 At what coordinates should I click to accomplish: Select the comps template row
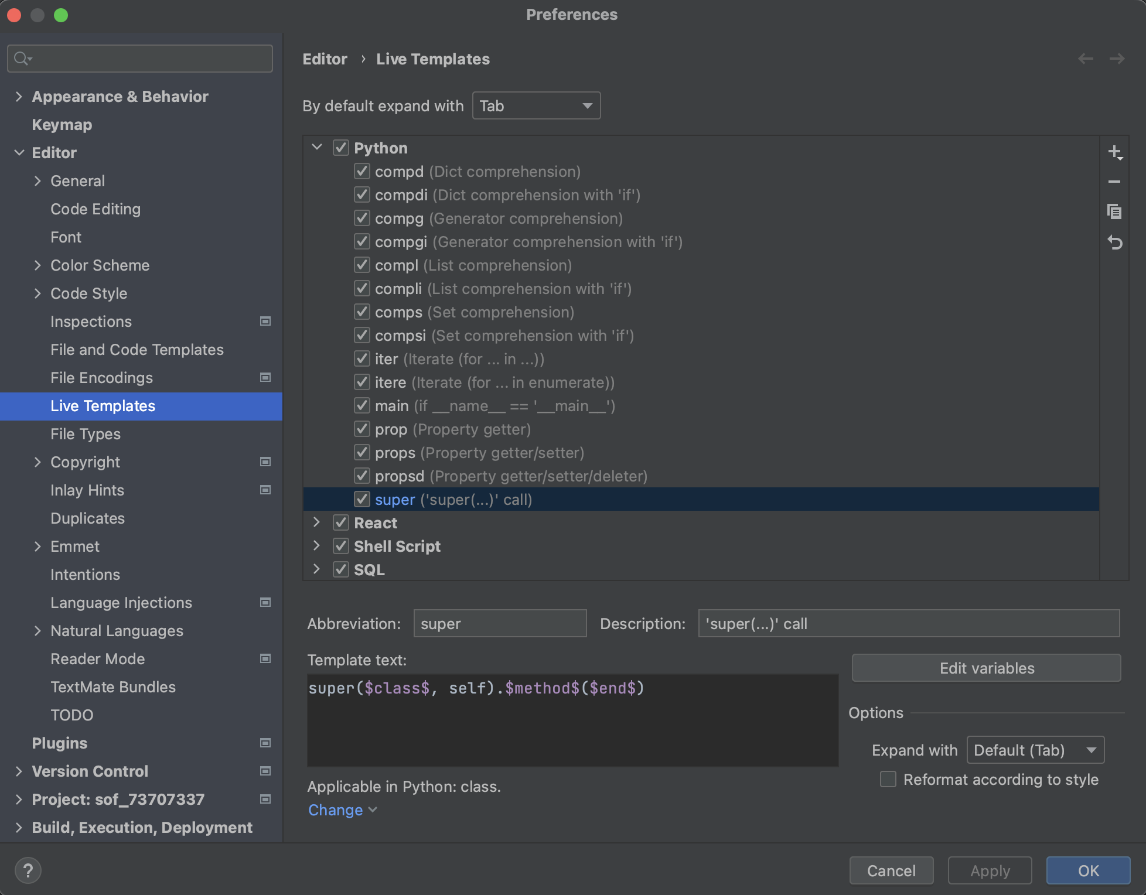click(701, 312)
